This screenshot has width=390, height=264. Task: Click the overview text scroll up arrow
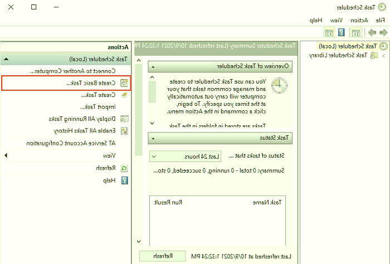(152, 77)
